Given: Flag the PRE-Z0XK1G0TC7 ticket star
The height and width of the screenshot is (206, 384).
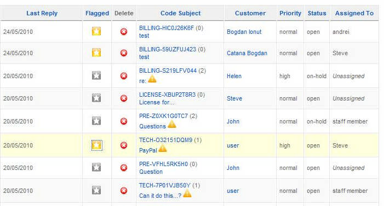Looking at the screenshot, I should tap(96, 121).
